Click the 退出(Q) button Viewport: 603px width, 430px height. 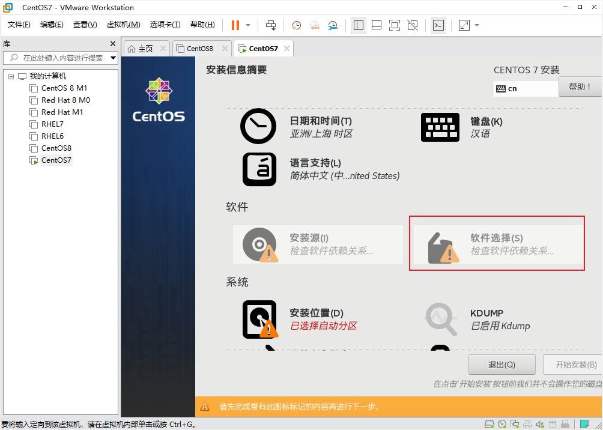502,365
